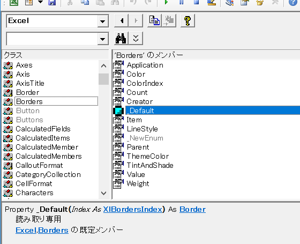
Task: Select the Weight member
Action: tap(138, 183)
